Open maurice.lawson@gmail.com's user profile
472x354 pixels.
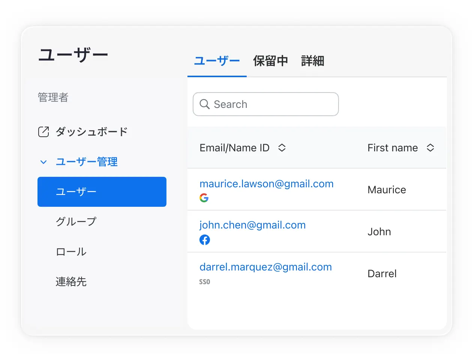(267, 184)
